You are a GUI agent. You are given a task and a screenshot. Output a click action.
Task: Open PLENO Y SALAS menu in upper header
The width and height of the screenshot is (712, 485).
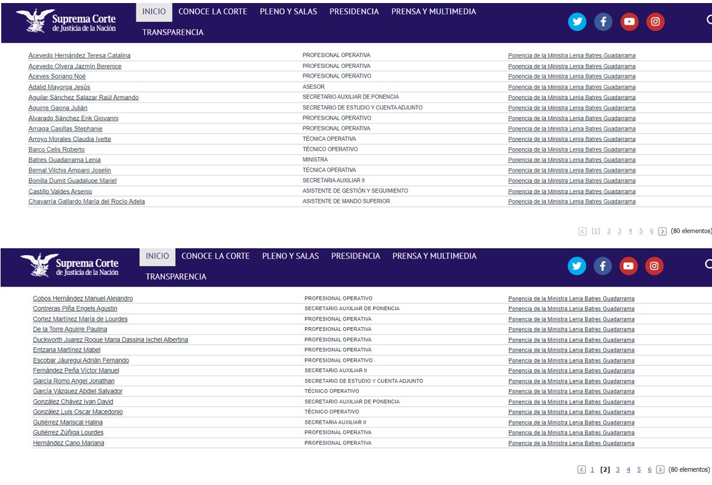[x=288, y=12]
